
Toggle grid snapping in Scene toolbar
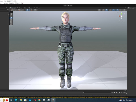(27, 10)
